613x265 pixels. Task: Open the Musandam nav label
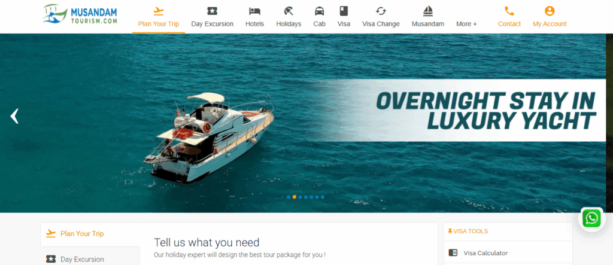428,24
